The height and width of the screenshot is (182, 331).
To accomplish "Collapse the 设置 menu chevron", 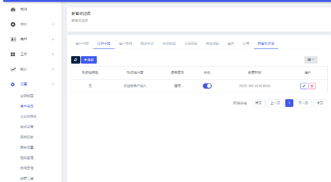I will pos(53,84).
